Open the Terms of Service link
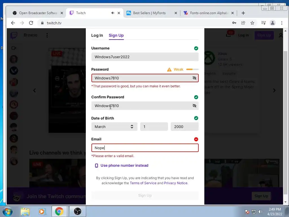This screenshot has height=217, width=289. point(143,183)
